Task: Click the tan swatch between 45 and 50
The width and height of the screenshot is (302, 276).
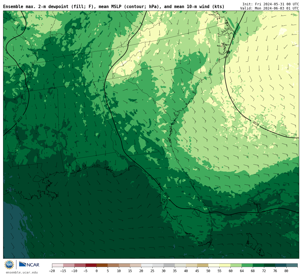Action: [x=203, y=265]
